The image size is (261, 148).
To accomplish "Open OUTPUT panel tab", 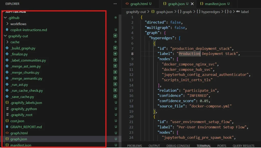I will 154,146.
